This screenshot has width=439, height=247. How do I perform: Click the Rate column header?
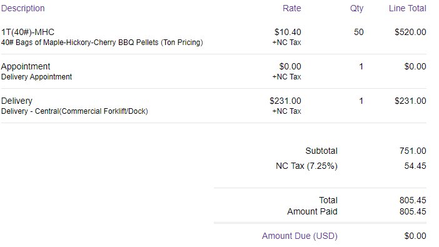292,8
